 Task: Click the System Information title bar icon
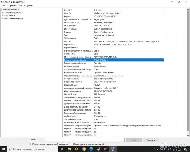[x=1, y=2]
